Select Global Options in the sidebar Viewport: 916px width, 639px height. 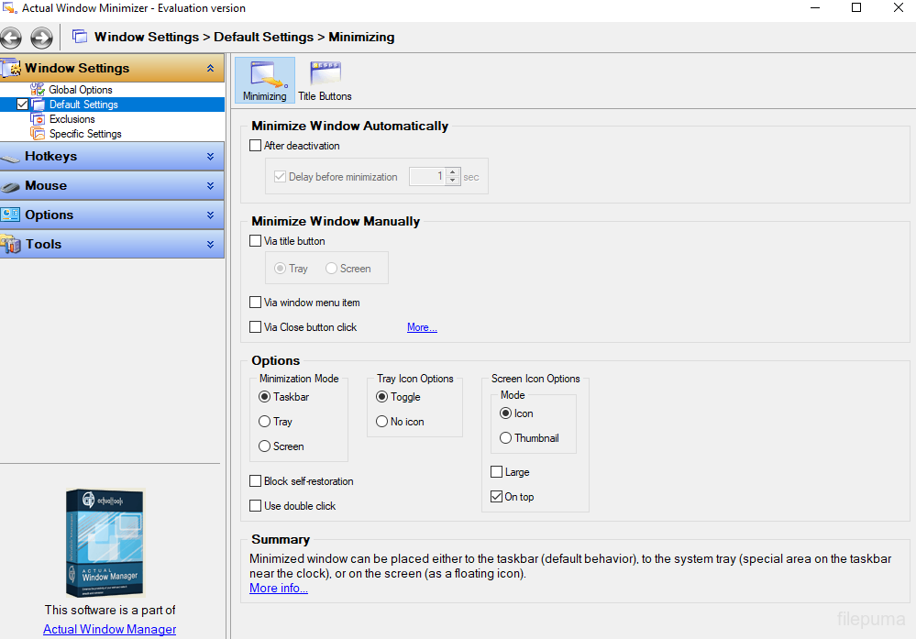tap(80, 90)
